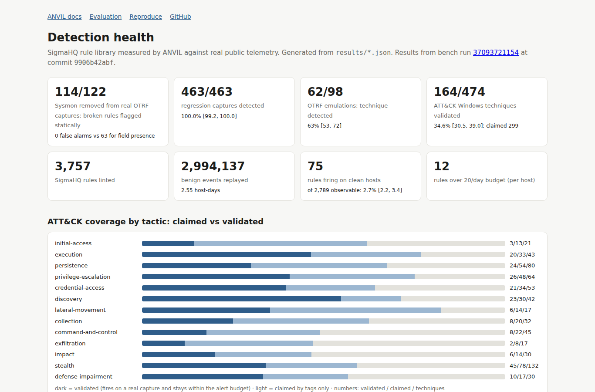Open bench run 37093721154 link
Viewport: 595px width, 392px height.
pos(496,52)
